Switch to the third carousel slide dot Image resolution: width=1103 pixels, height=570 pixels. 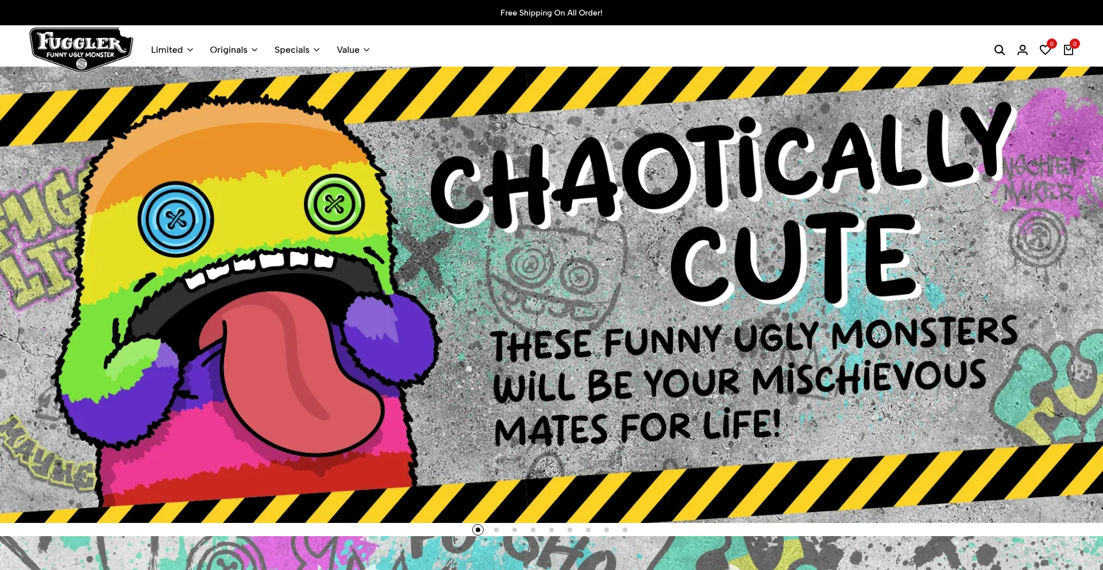[x=515, y=530]
